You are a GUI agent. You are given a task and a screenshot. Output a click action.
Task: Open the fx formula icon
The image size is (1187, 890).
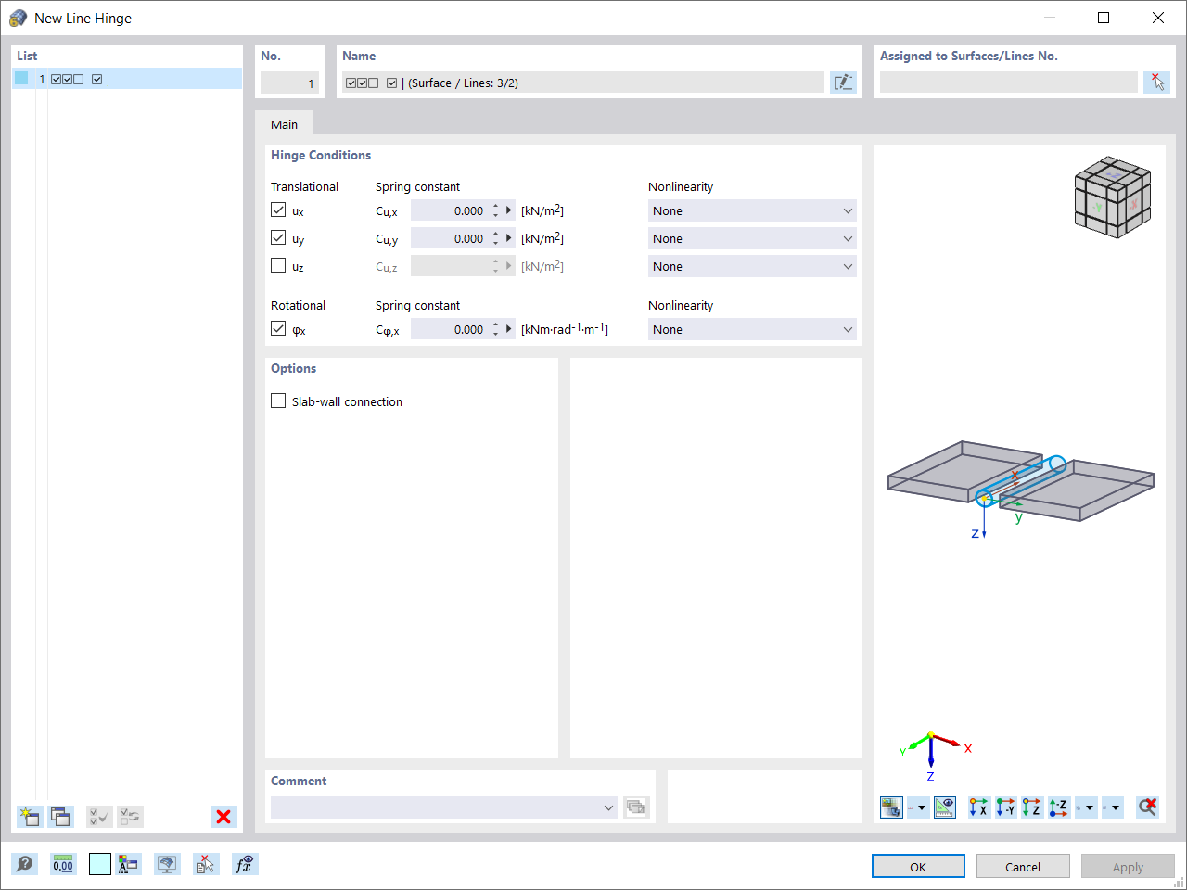pos(245,864)
